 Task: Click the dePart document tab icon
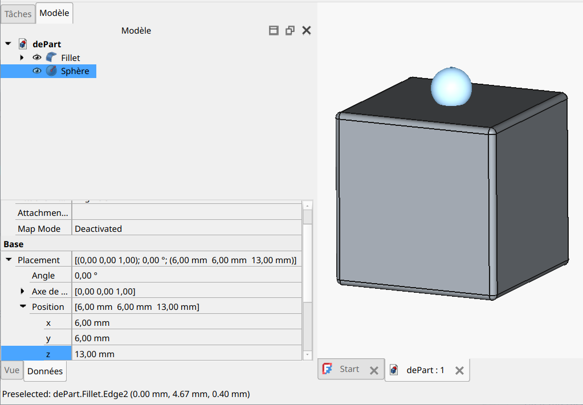point(394,370)
